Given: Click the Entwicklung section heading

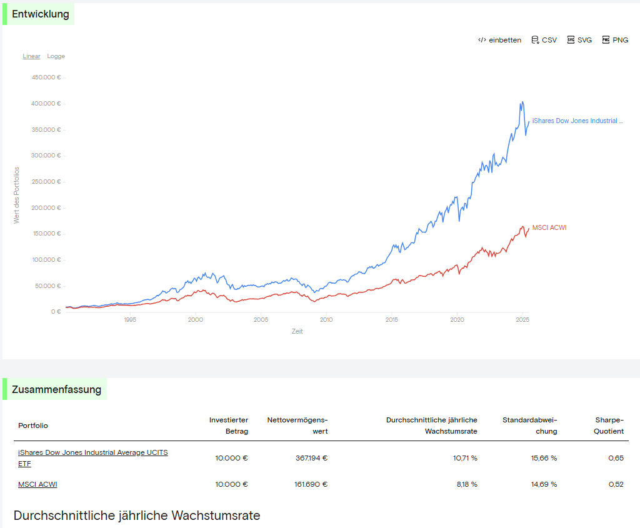Looking at the screenshot, I should coord(40,14).
